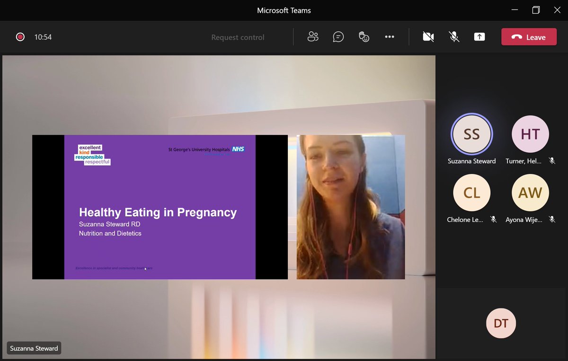Click Request control

[x=238, y=37]
